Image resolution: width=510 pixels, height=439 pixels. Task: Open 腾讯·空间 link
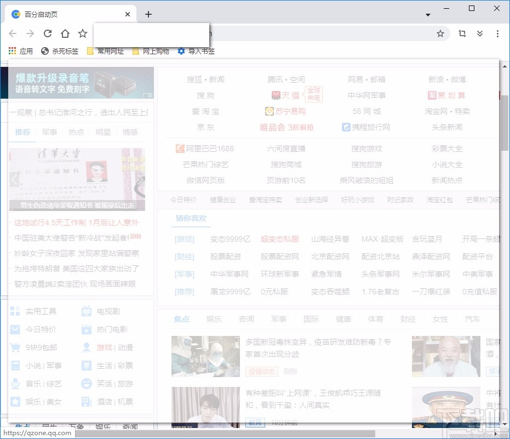[x=286, y=79]
